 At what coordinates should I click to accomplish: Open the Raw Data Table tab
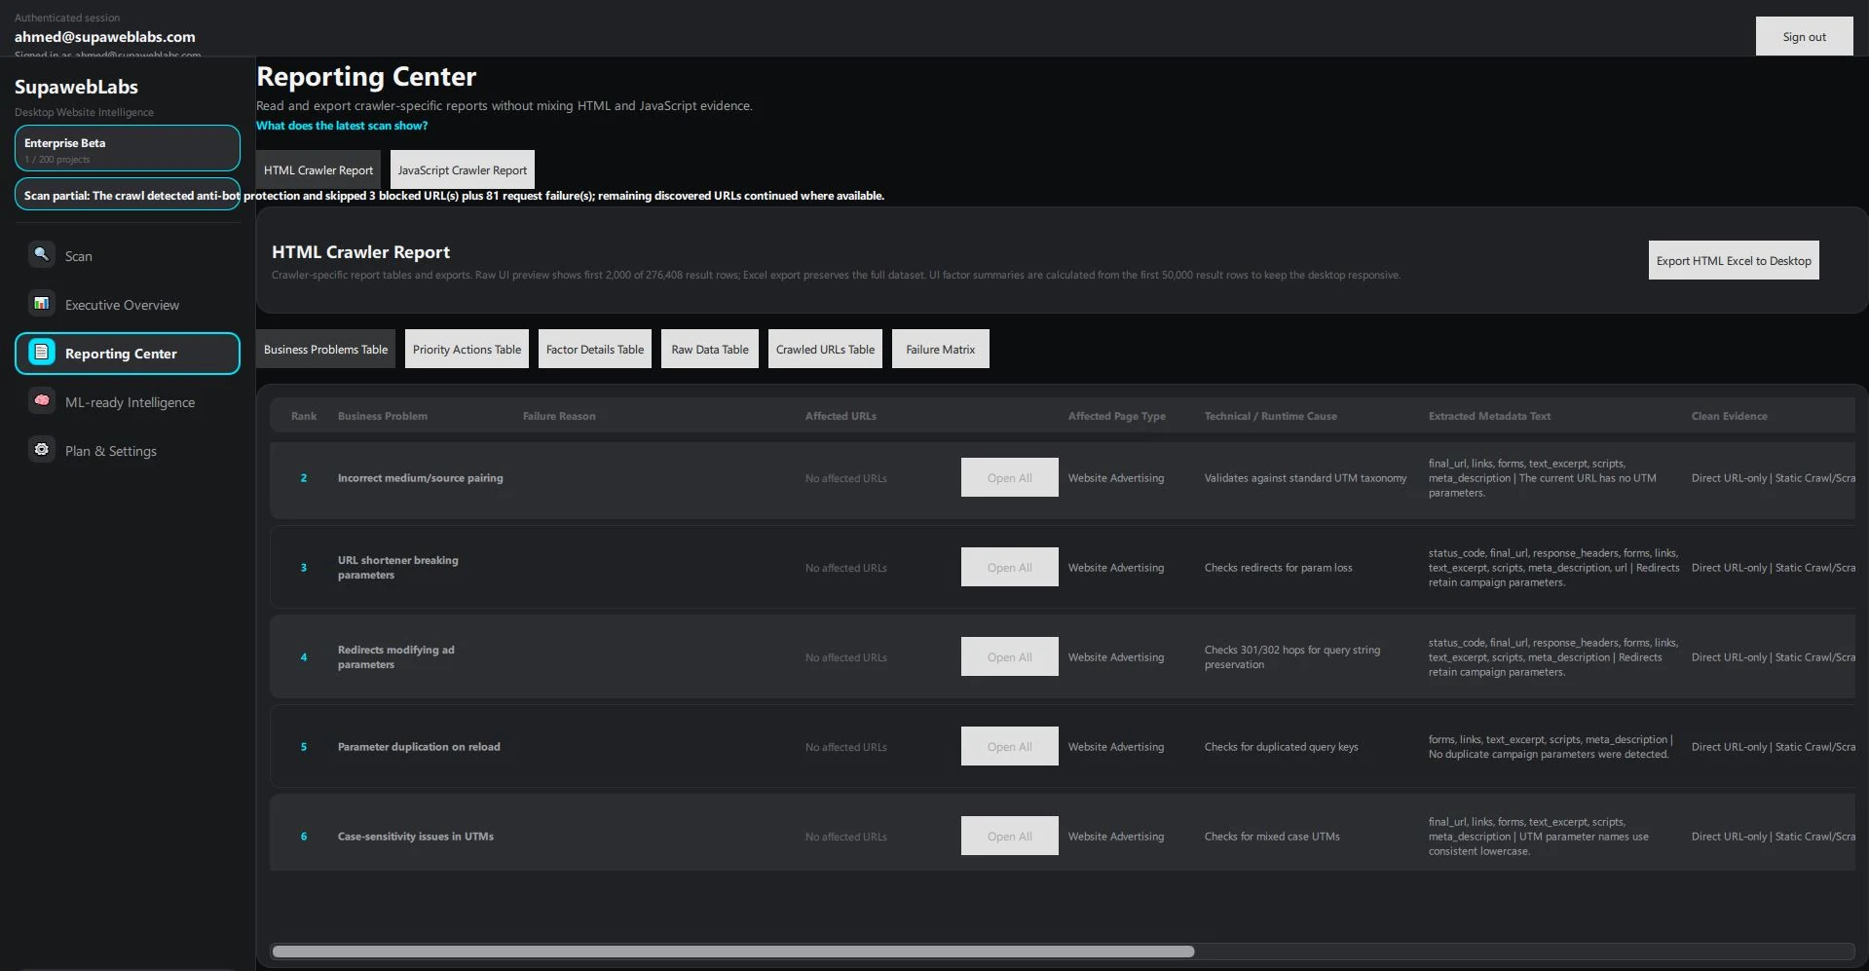coord(710,349)
